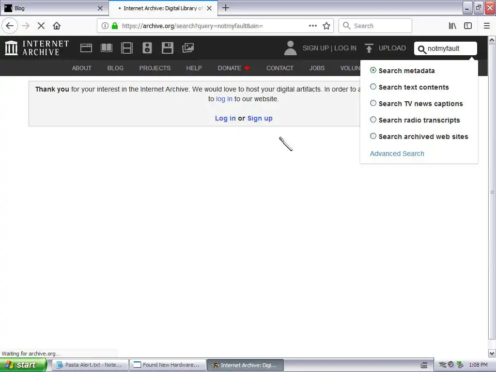Viewport: 496px width, 372px height.
Task: Open the JOBS menu item
Action: coord(317,68)
